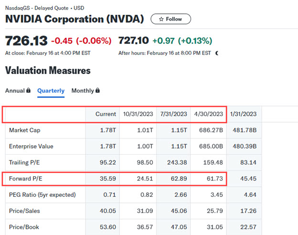298x235 pixels.
Task: Click PEG Ratio value 3.45
Action: [x=216, y=195]
